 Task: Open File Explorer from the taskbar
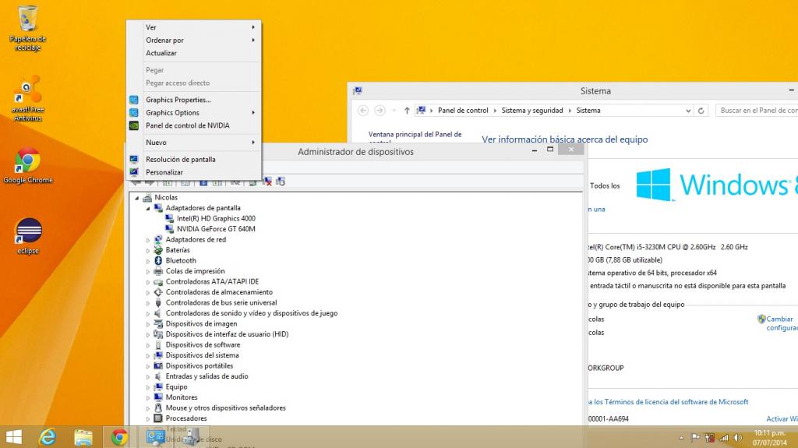(83, 437)
